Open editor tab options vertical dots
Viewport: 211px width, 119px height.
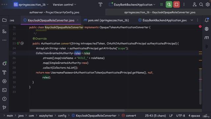[x=197, y=20]
